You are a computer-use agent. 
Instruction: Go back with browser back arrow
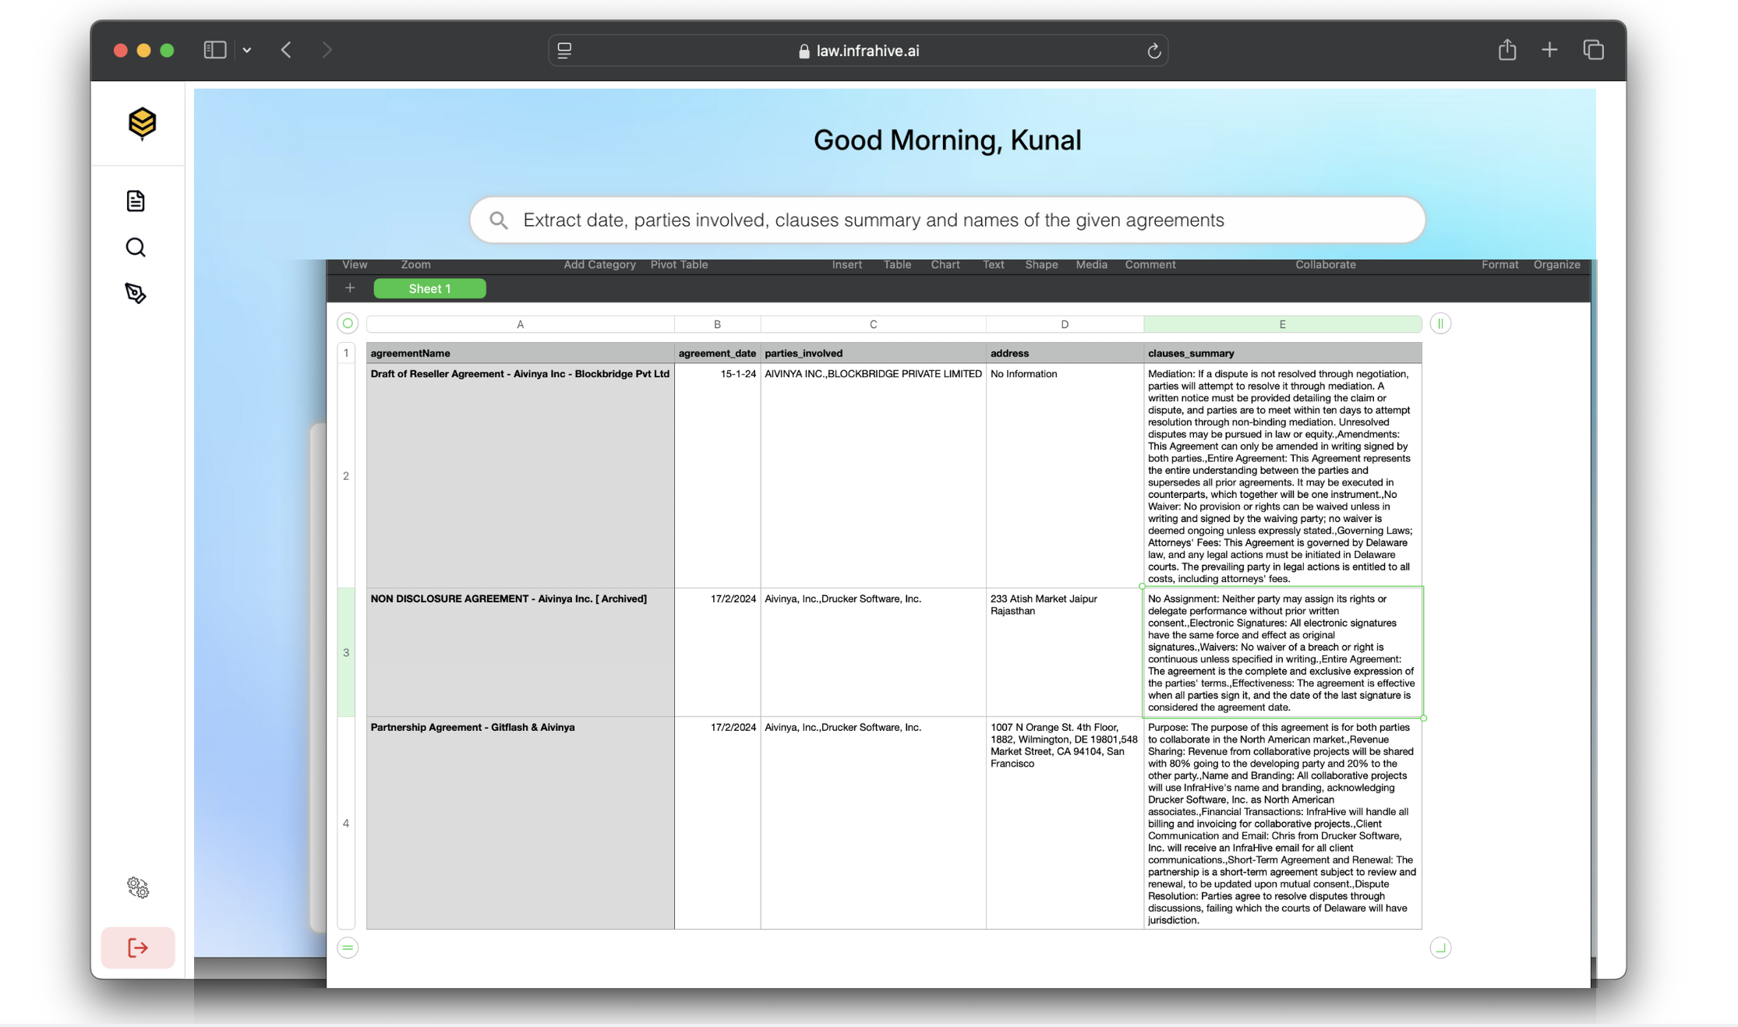pos(287,50)
